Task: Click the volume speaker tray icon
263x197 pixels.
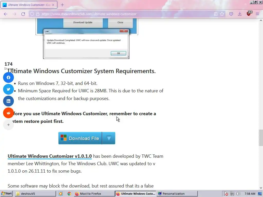Action: click(238, 194)
